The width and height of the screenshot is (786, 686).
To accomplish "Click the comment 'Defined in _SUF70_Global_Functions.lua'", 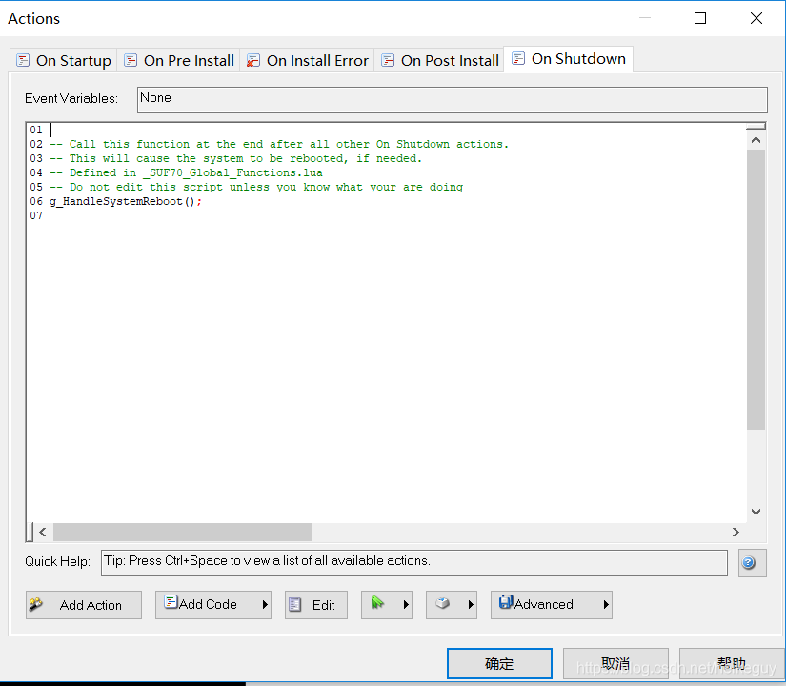I will point(186,173).
